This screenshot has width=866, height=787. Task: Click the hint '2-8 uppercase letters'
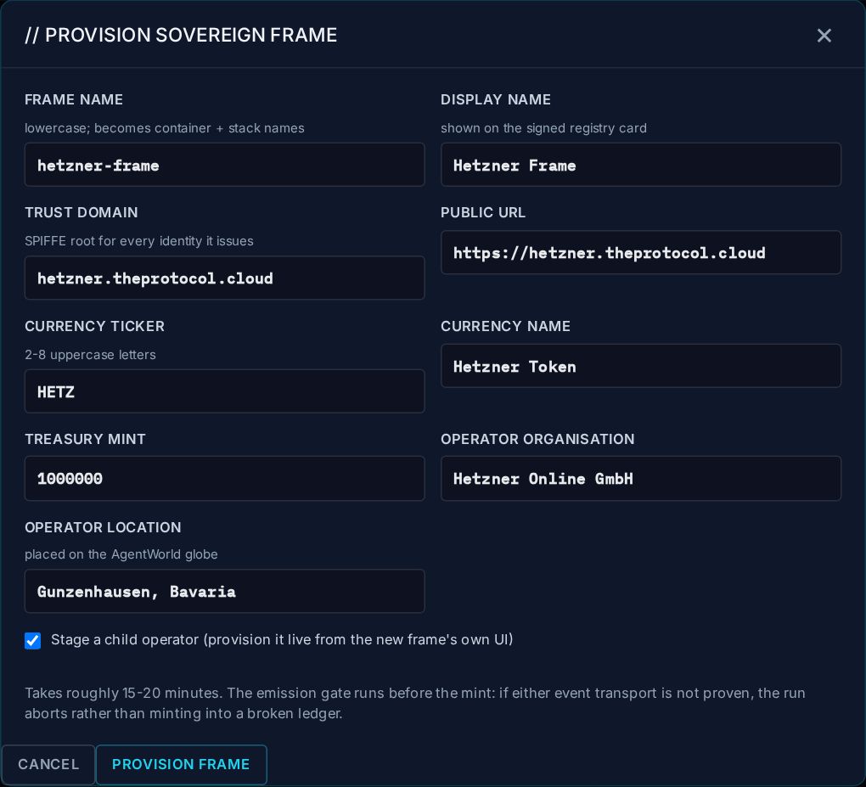click(x=90, y=355)
